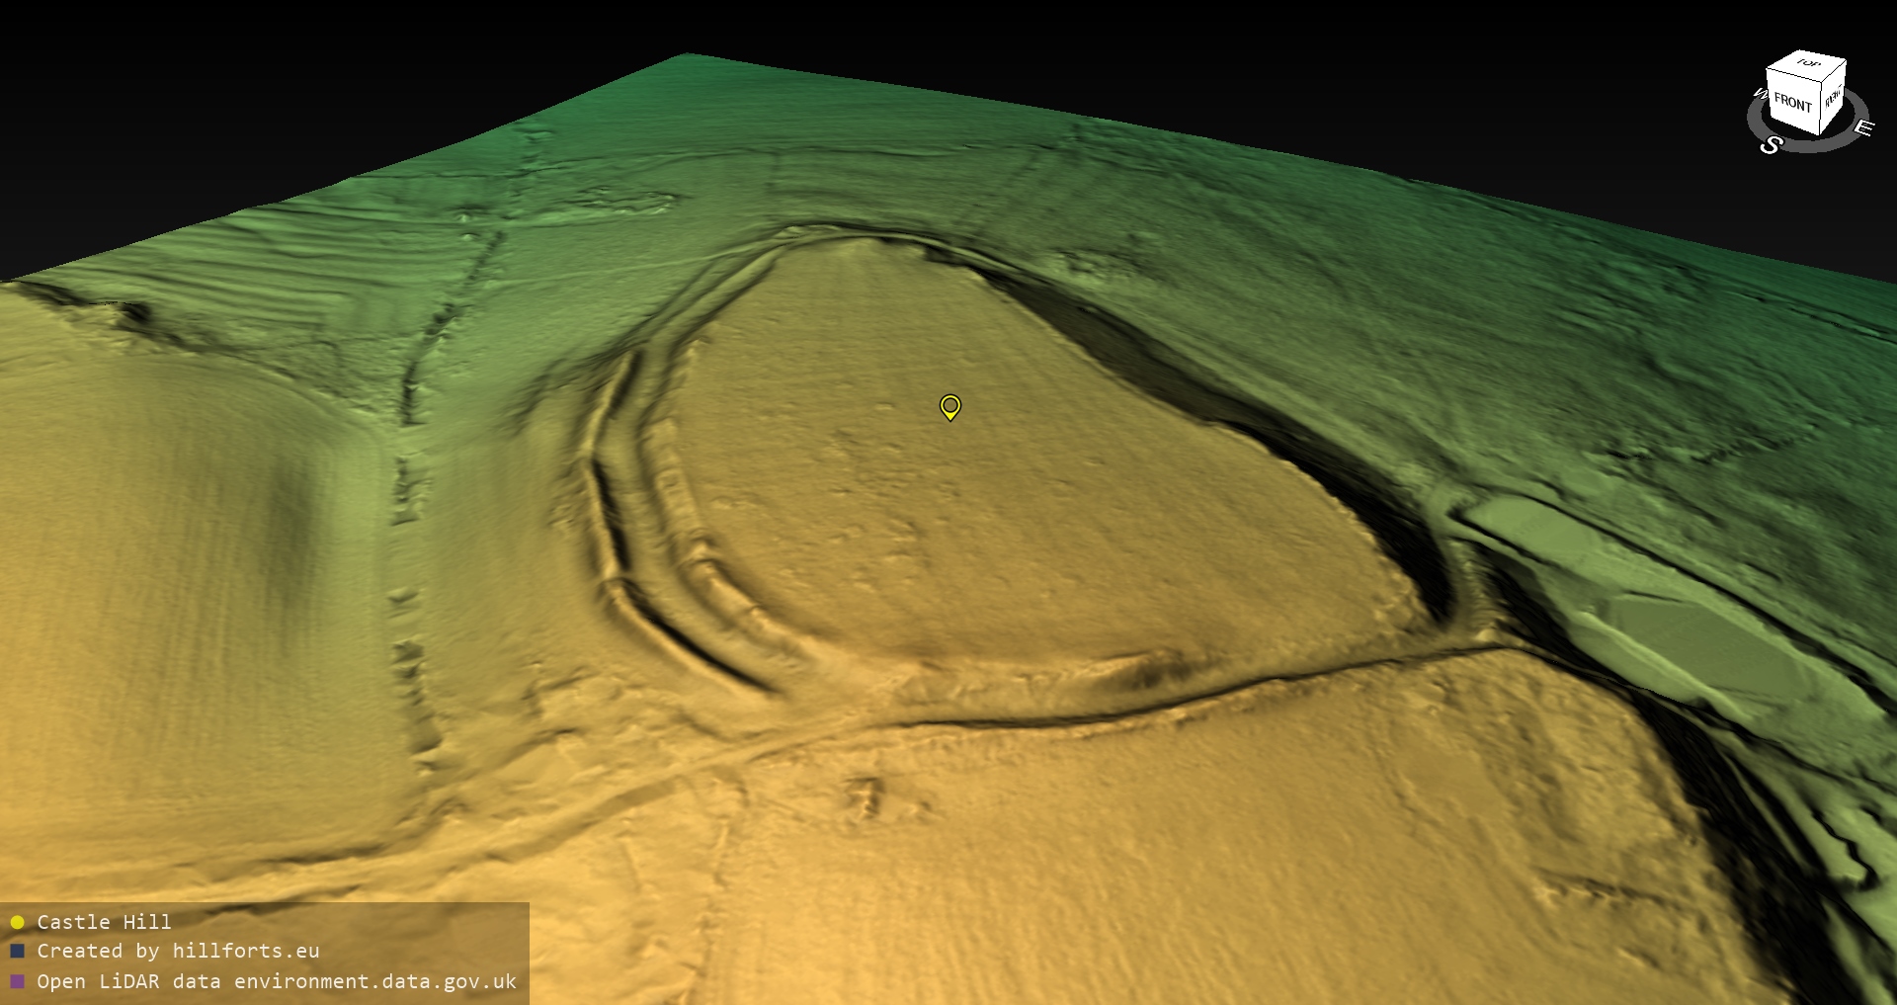Click the S compass letter
Screen dimensions: 1897x1005
(1771, 145)
